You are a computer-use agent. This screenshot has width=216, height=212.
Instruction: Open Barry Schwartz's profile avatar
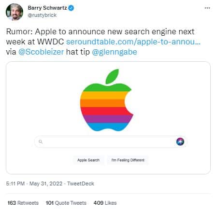[x=14, y=12]
